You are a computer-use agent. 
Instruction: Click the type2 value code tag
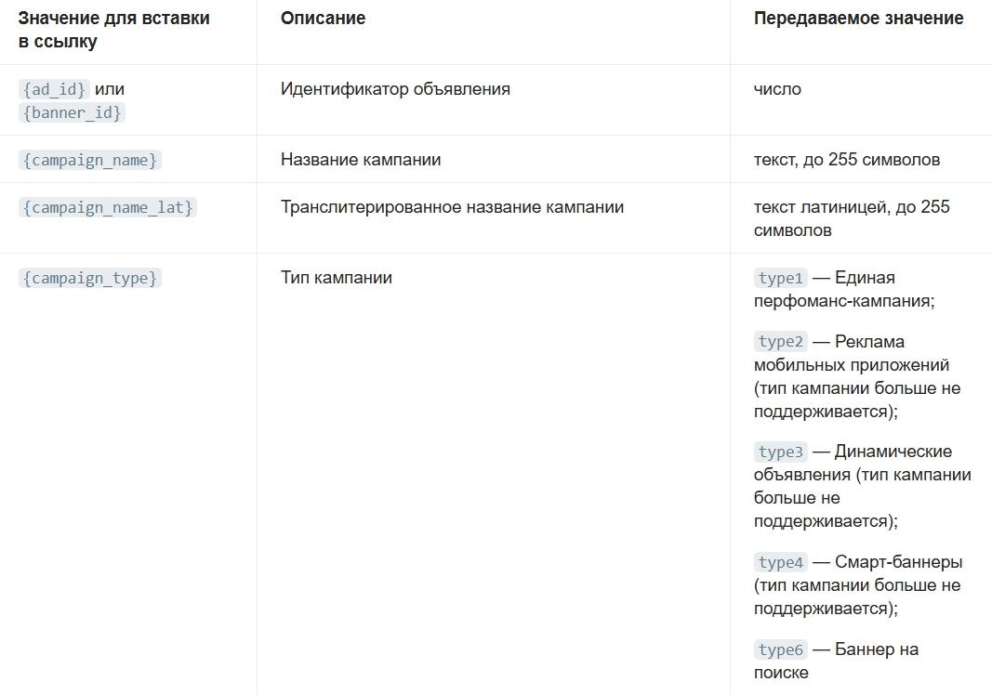coord(780,342)
